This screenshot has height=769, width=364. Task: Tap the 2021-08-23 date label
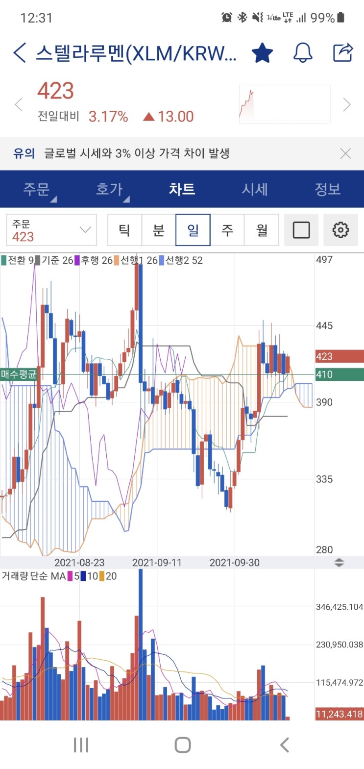(x=79, y=563)
